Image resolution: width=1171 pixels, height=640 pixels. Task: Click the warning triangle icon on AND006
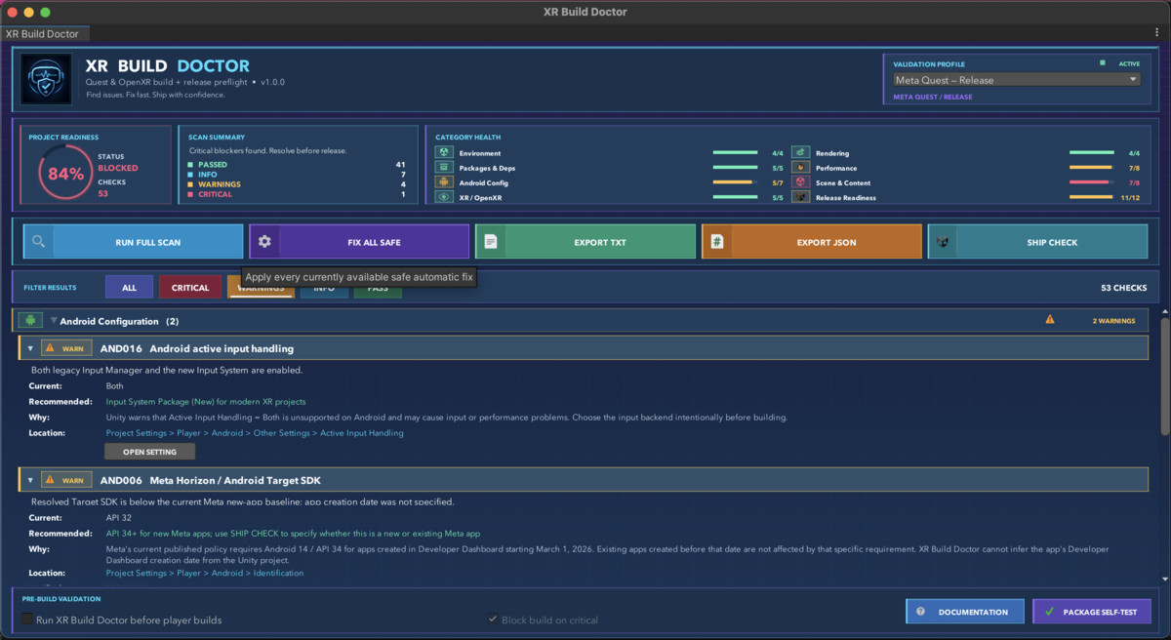(x=50, y=480)
